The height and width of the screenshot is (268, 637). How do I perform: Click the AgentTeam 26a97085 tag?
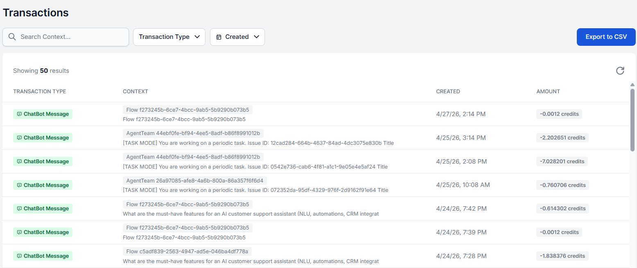[x=194, y=180]
